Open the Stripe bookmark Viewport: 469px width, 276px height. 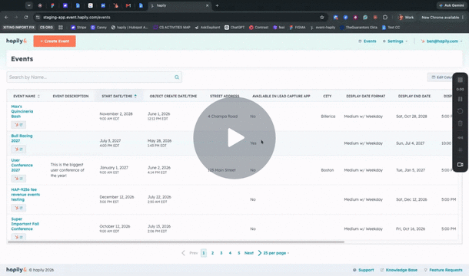(x=78, y=27)
